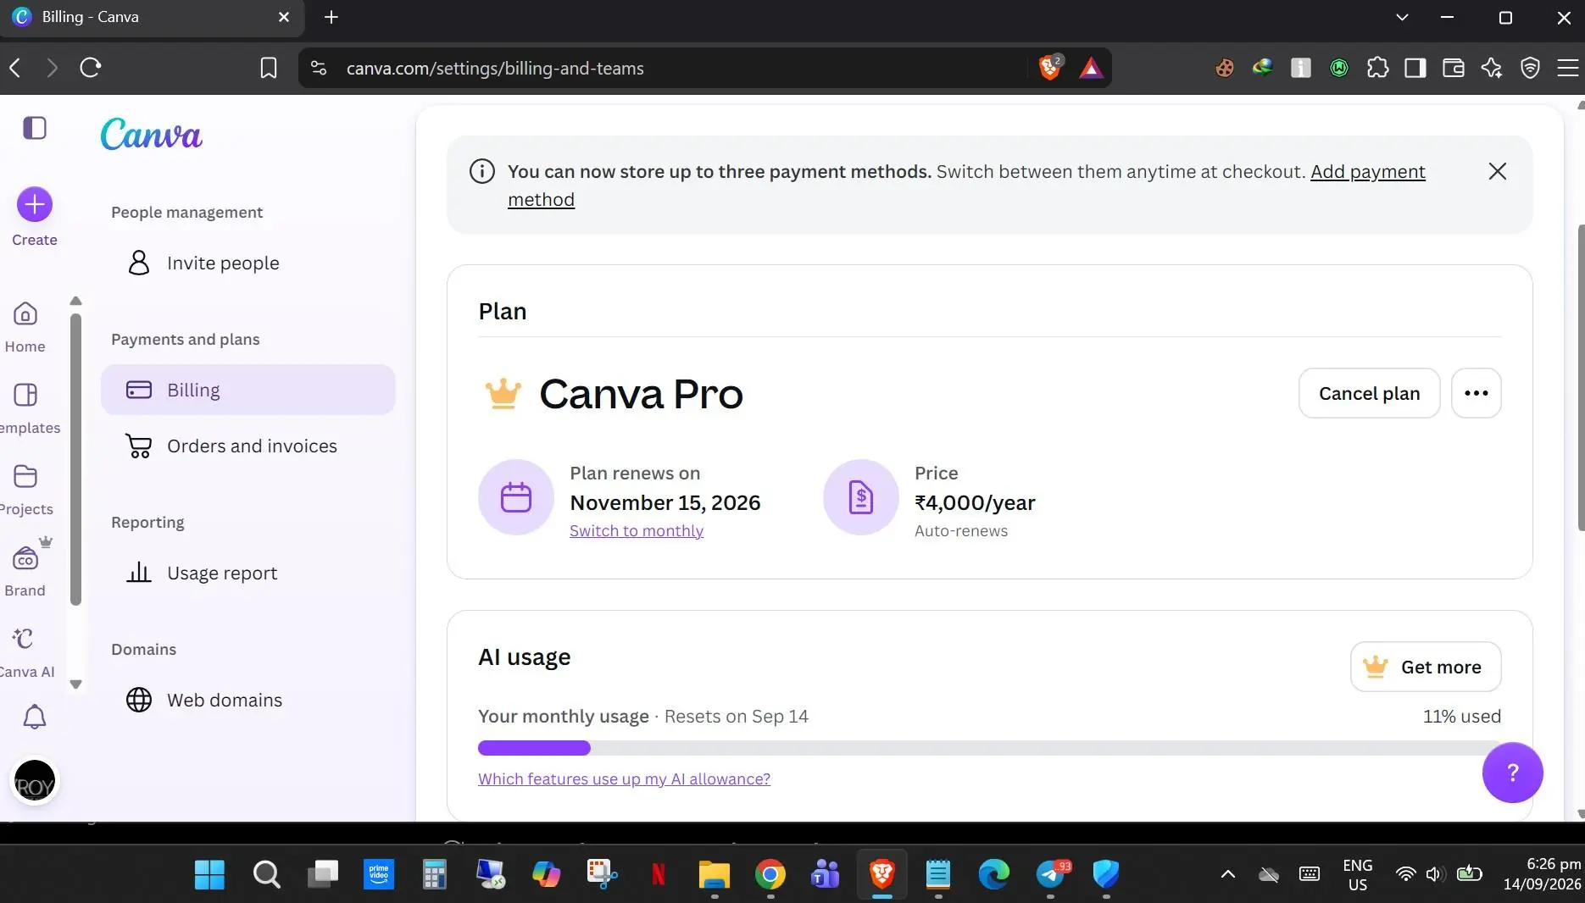The width and height of the screenshot is (1585, 903).
Task: Select Billing in settings menu
Action: click(x=247, y=390)
